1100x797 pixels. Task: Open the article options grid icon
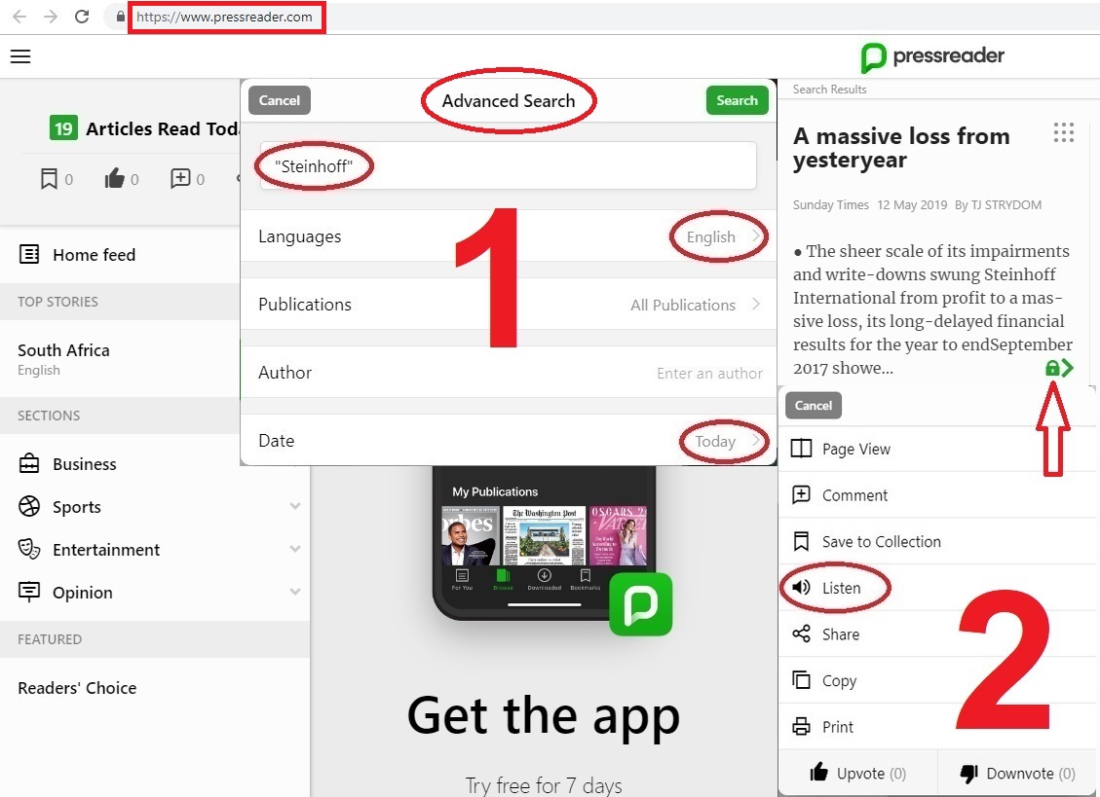pyautogui.click(x=1064, y=132)
